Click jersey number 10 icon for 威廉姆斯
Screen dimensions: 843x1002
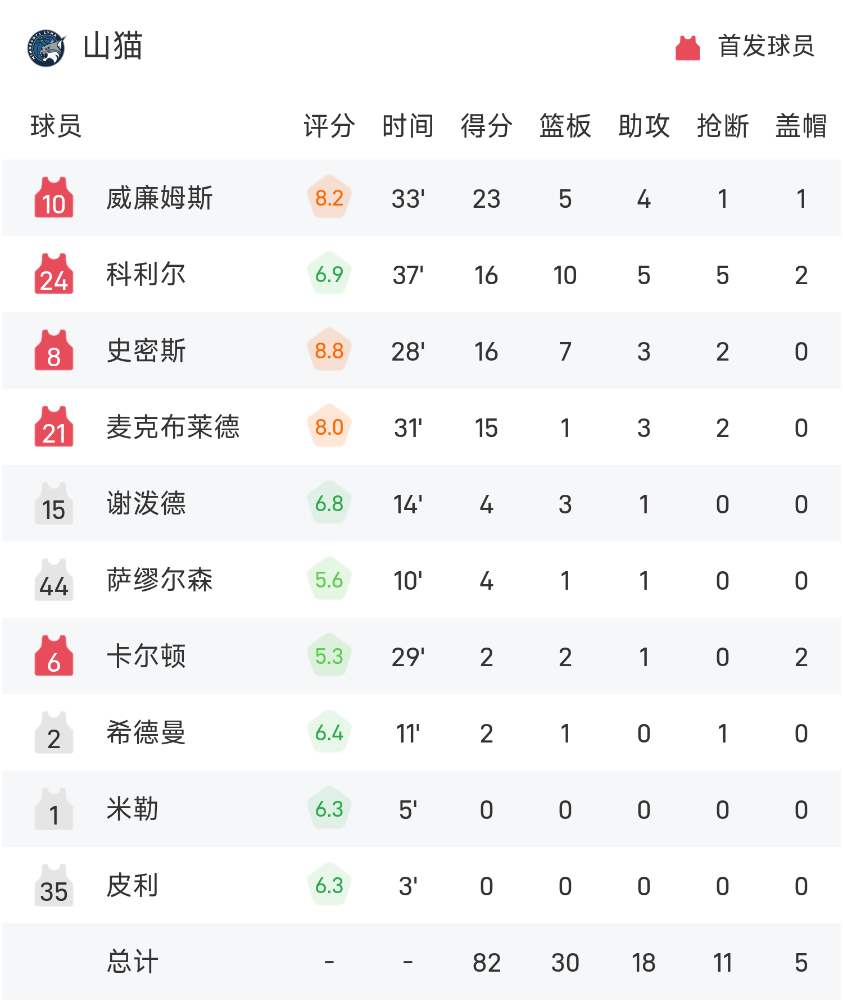click(54, 198)
